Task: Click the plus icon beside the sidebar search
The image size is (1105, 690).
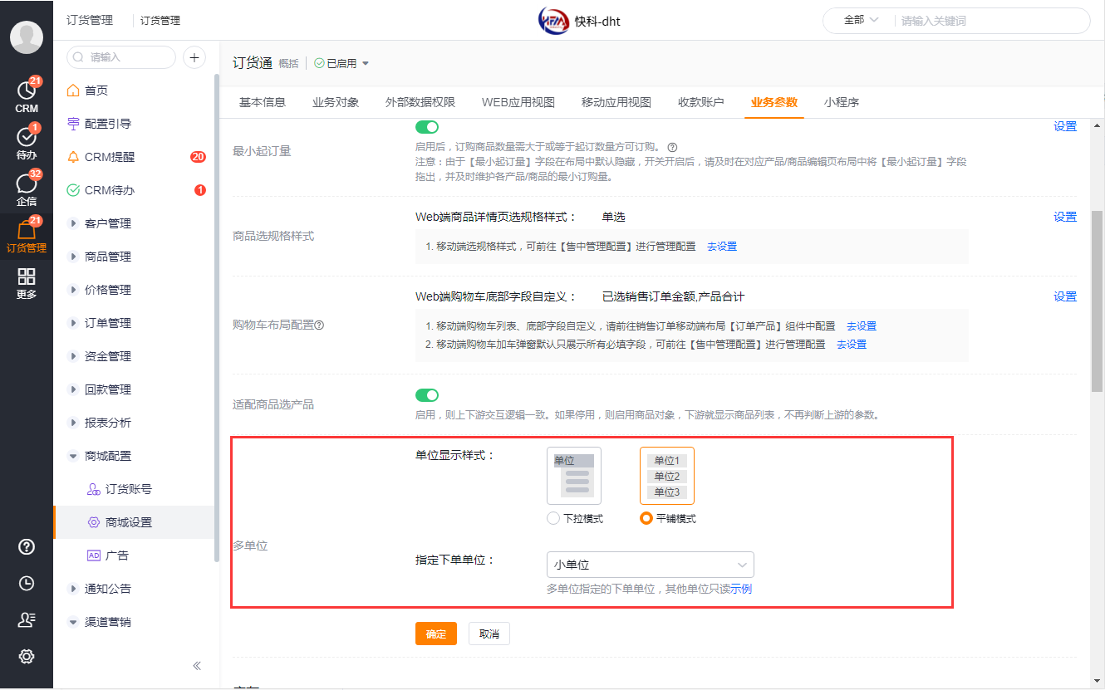Action: click(x=194, y=57)
